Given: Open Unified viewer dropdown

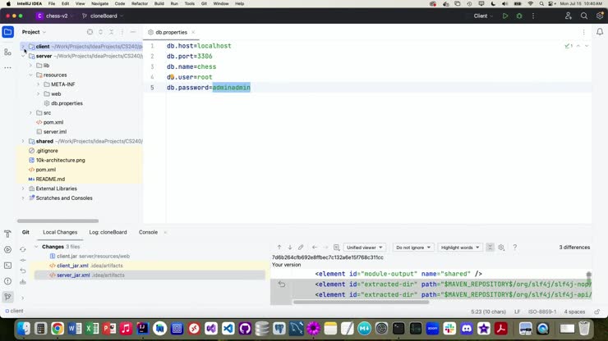Looking at the screenshot, I should (364, 248).
